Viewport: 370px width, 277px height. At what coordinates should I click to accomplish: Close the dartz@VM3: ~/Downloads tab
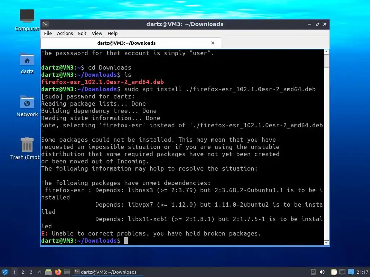(213, 43)
